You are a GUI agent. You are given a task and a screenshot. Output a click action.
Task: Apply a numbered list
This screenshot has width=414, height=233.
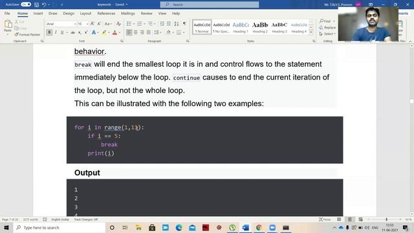coord(140,24)
